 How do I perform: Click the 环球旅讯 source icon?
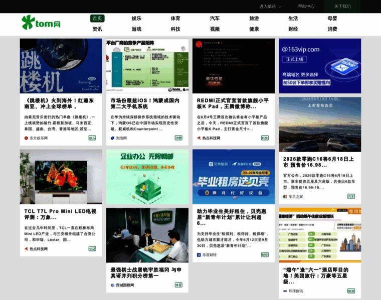[x=285, y=291]
